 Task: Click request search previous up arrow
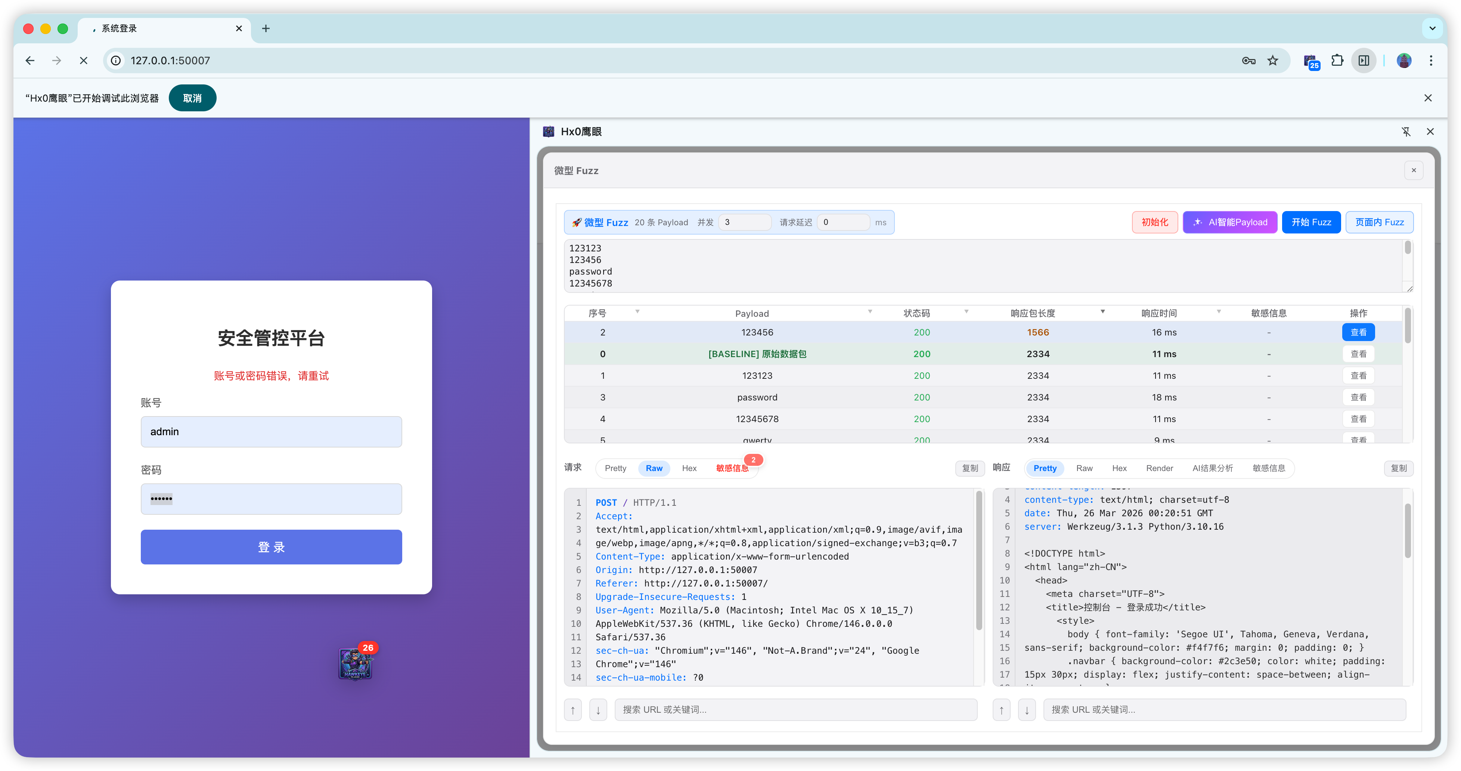(x=573, y=710)
